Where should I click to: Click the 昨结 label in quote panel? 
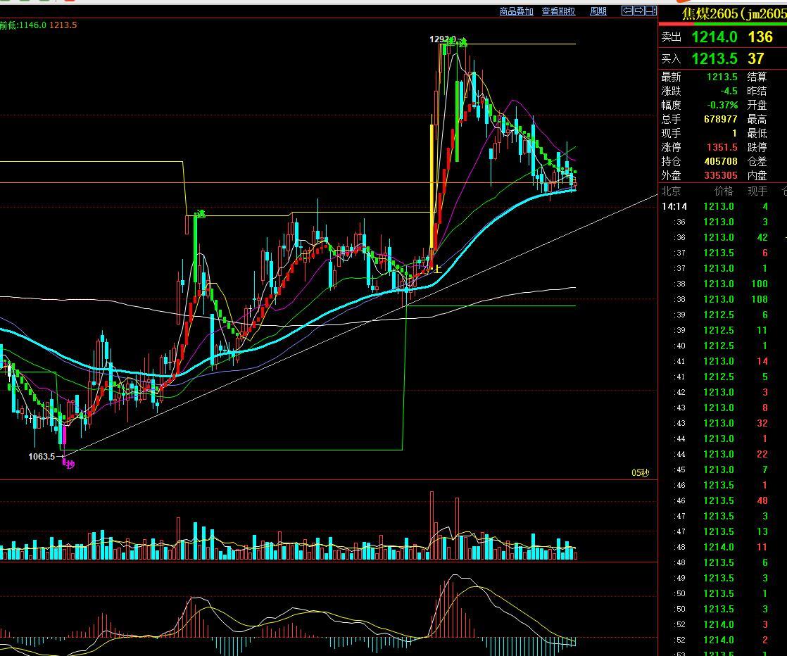point(757,91)
